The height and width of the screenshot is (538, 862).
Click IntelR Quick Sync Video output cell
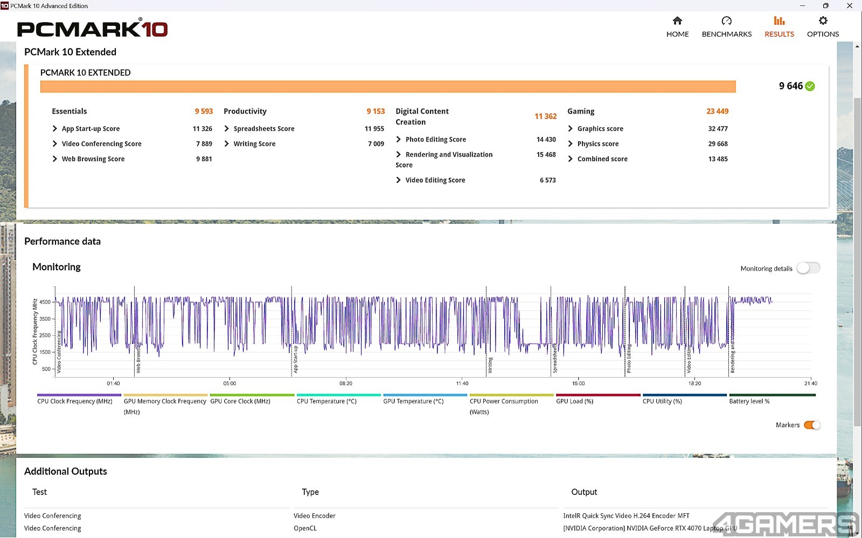626,515
